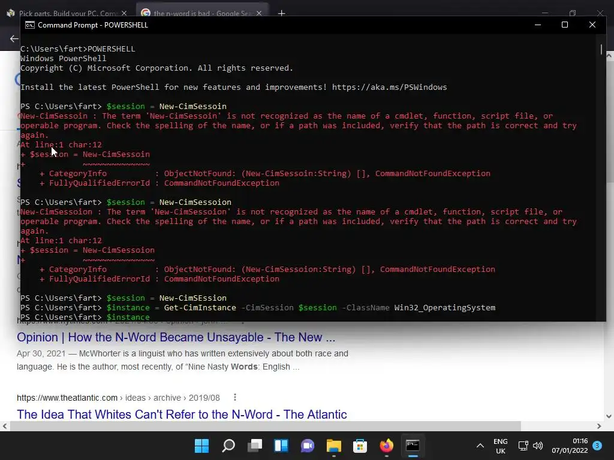Viewport: 614px width, 460px height.
Task: Launch the Teams Chat taskbar icon
Action: coord(308,446)
